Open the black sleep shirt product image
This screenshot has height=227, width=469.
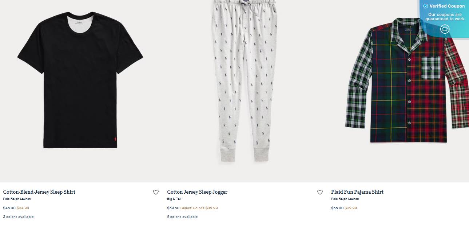point(80,81)
